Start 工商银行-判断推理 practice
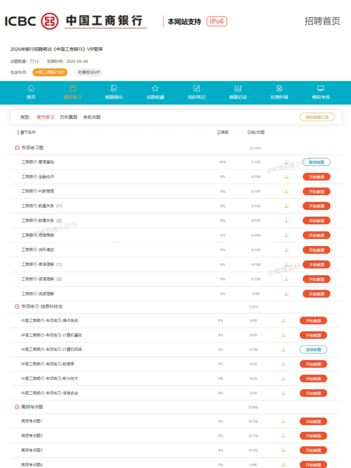 (317, 191)
